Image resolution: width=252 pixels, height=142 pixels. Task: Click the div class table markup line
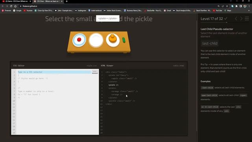coord(116,72)
